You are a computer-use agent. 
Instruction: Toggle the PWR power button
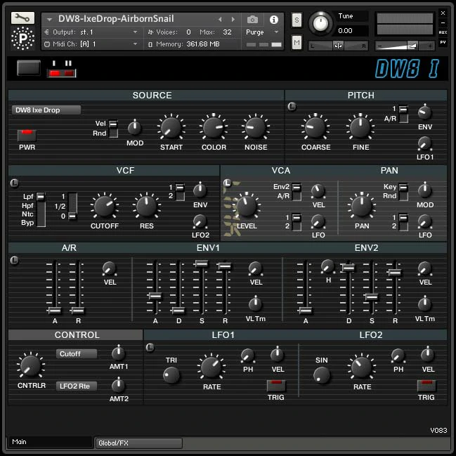(27, 135)
